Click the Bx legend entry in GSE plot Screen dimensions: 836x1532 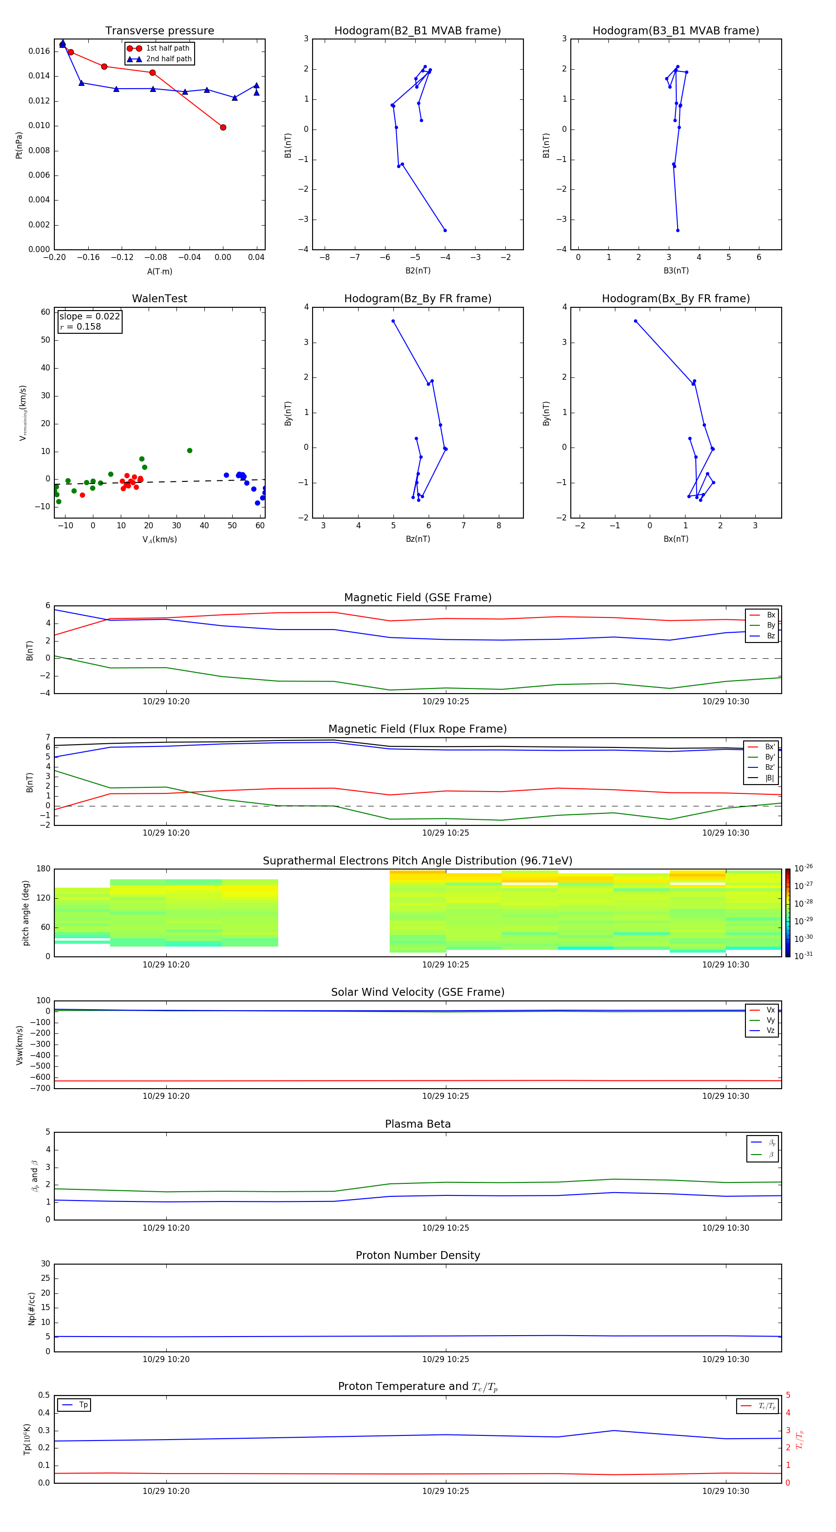click(x=762, y=615)
